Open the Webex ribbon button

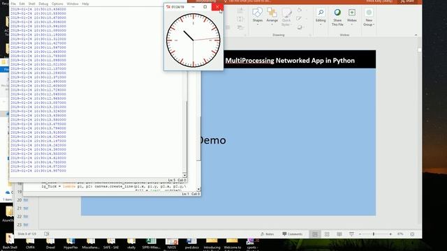(352, 17)
